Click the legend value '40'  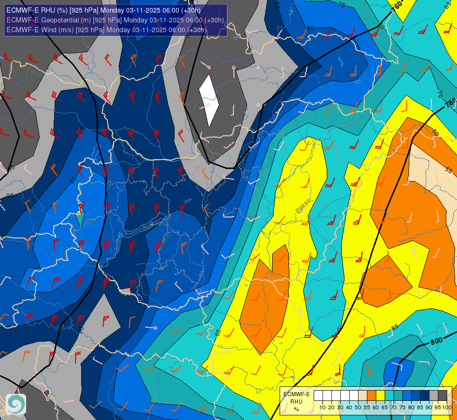point(349,407)
